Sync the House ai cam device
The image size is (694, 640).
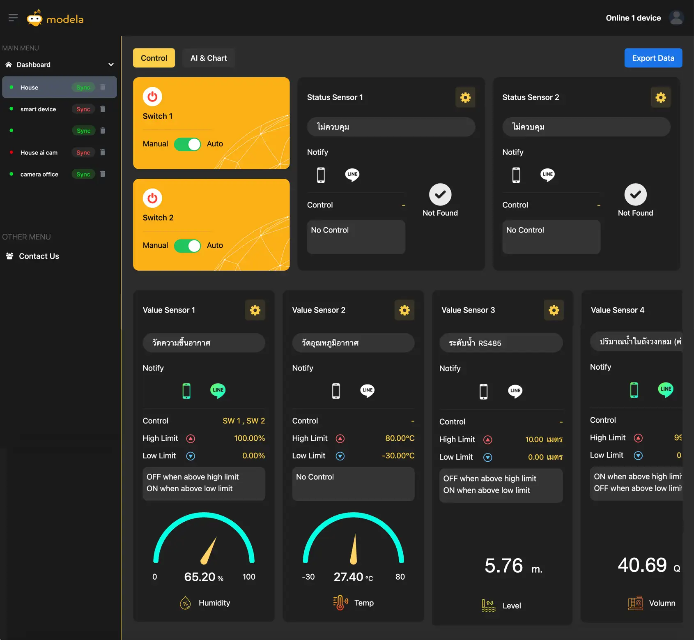83,152
